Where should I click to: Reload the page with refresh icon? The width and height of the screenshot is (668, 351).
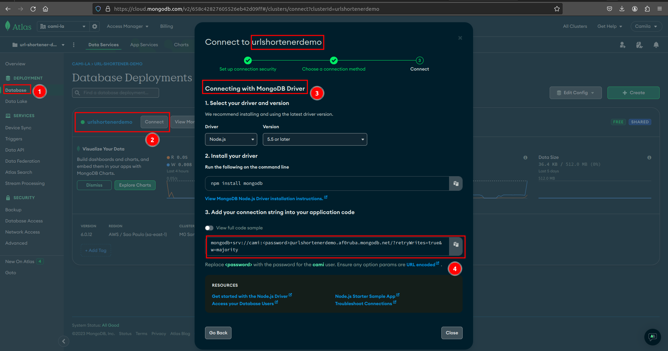(x=33, y=9)
